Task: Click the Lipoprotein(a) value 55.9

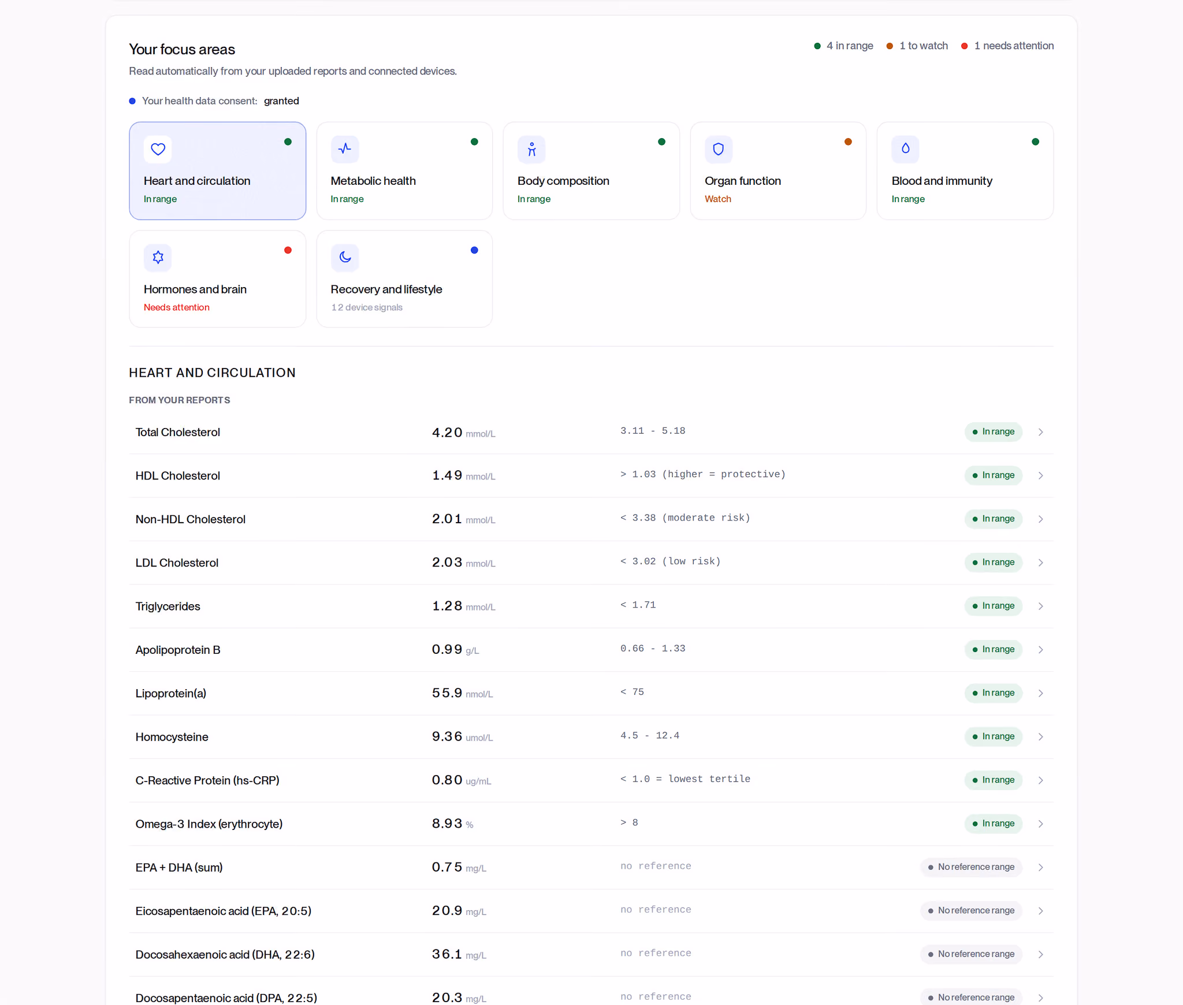Action: [x=447, y=693]
